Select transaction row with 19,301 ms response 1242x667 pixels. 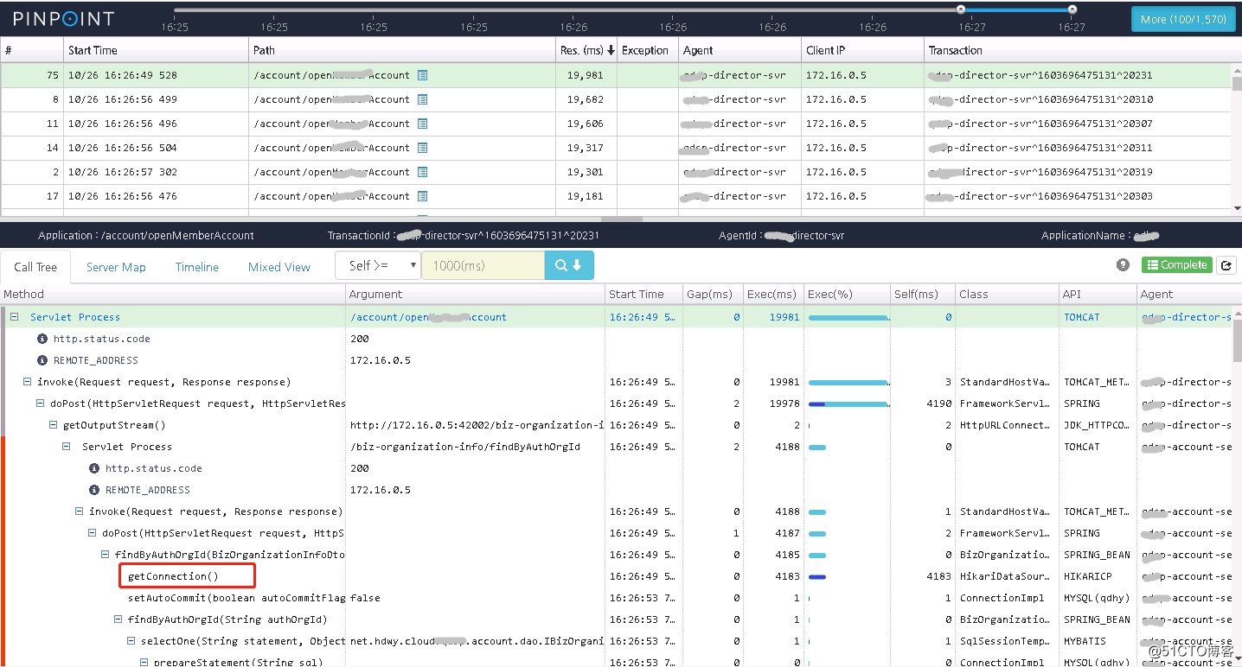(616, 172)
